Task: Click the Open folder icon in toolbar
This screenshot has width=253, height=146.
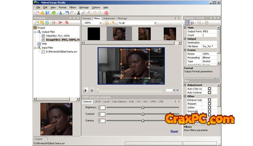Action: [42, 13]
